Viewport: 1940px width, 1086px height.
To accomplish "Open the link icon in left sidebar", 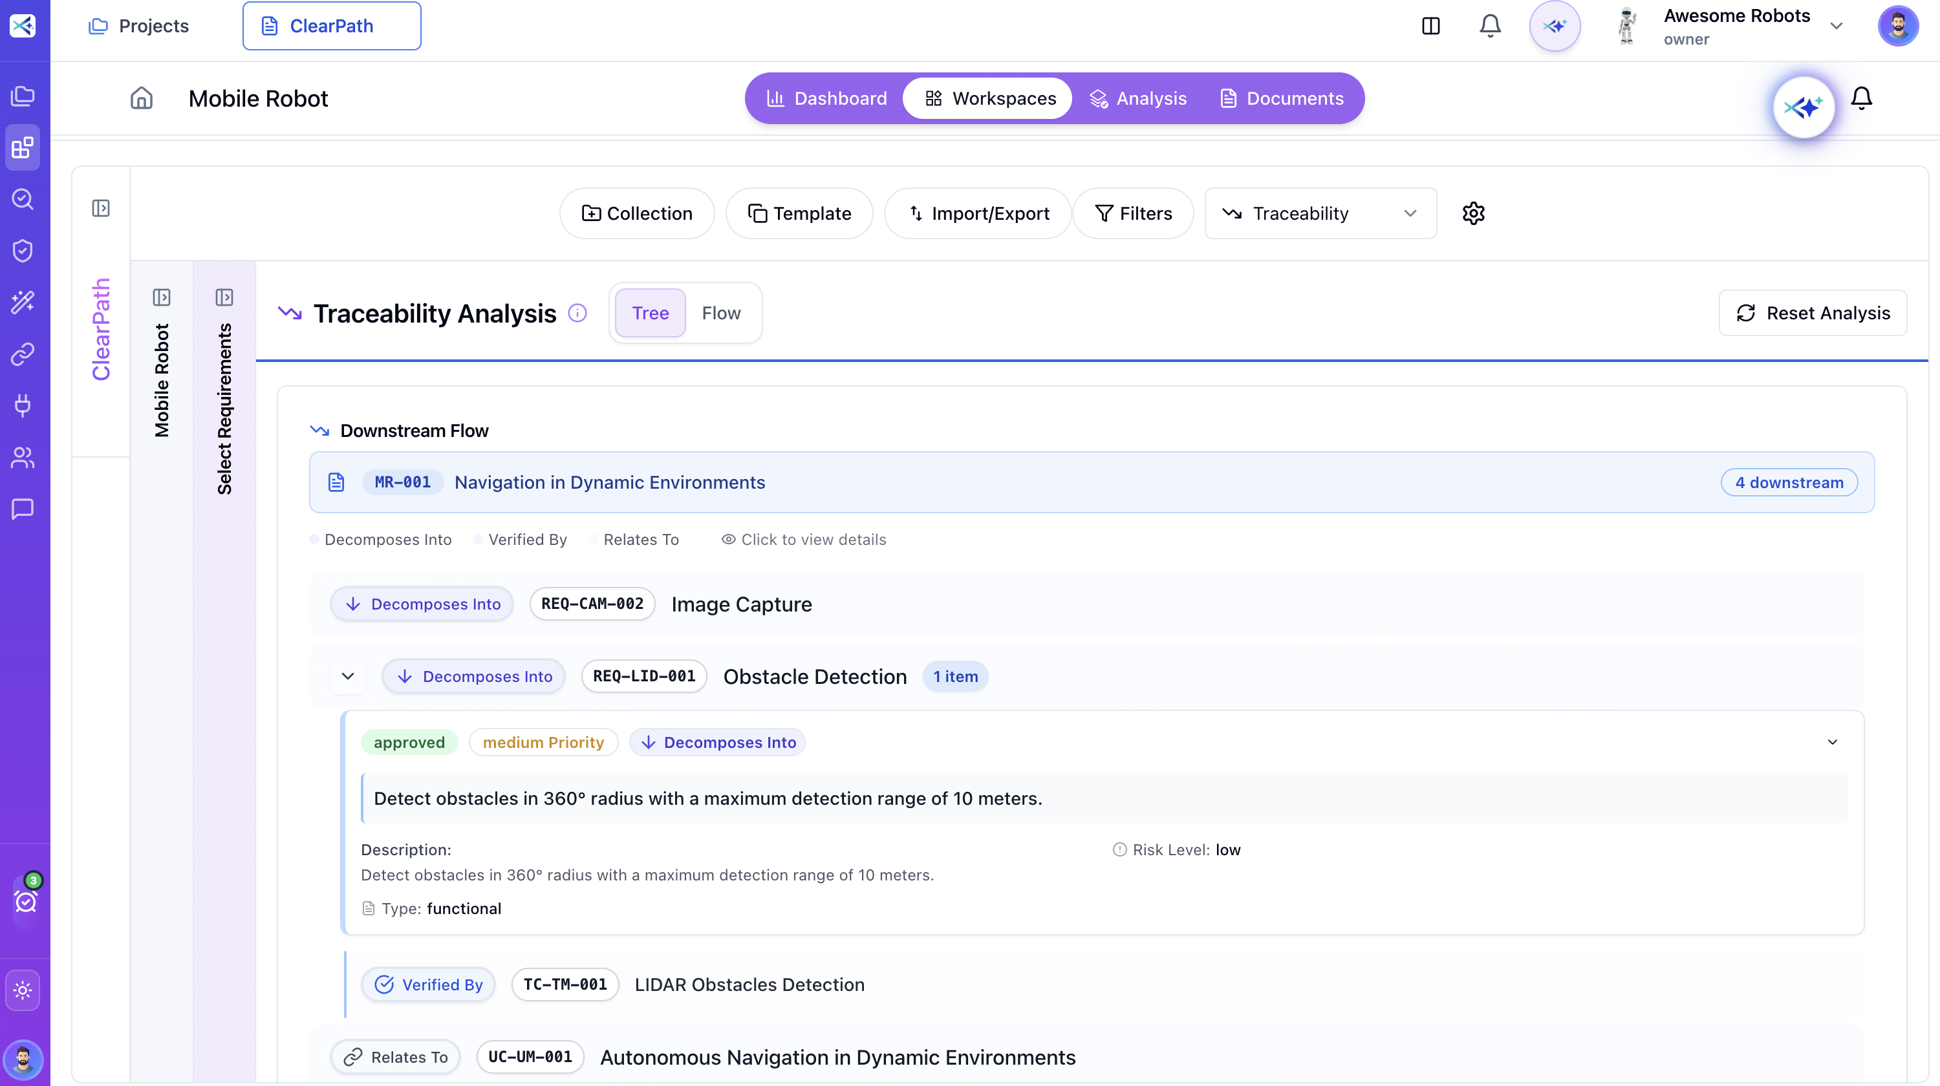I will click(23, 354).
